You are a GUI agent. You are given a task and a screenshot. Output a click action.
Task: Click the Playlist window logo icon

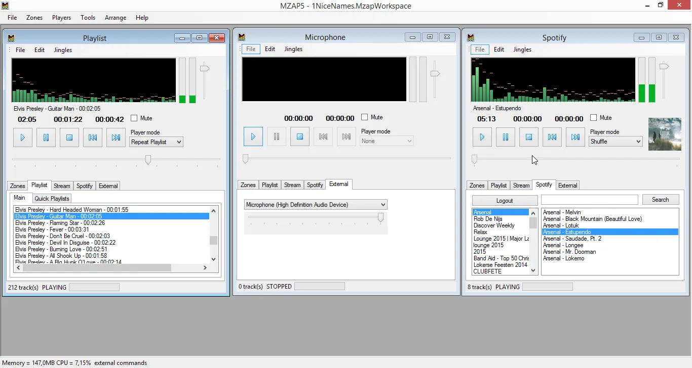(12, 38)
